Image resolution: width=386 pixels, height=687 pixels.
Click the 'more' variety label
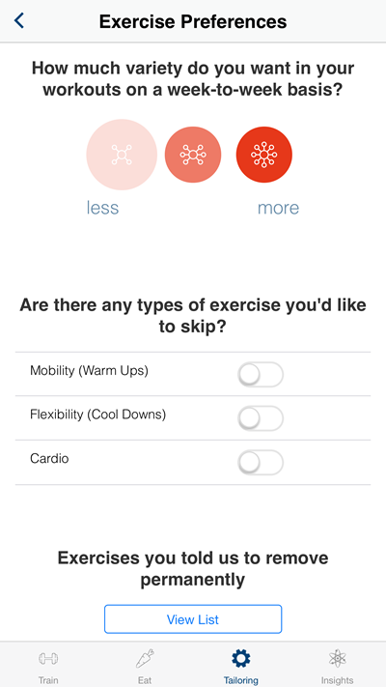coord(278,207)
